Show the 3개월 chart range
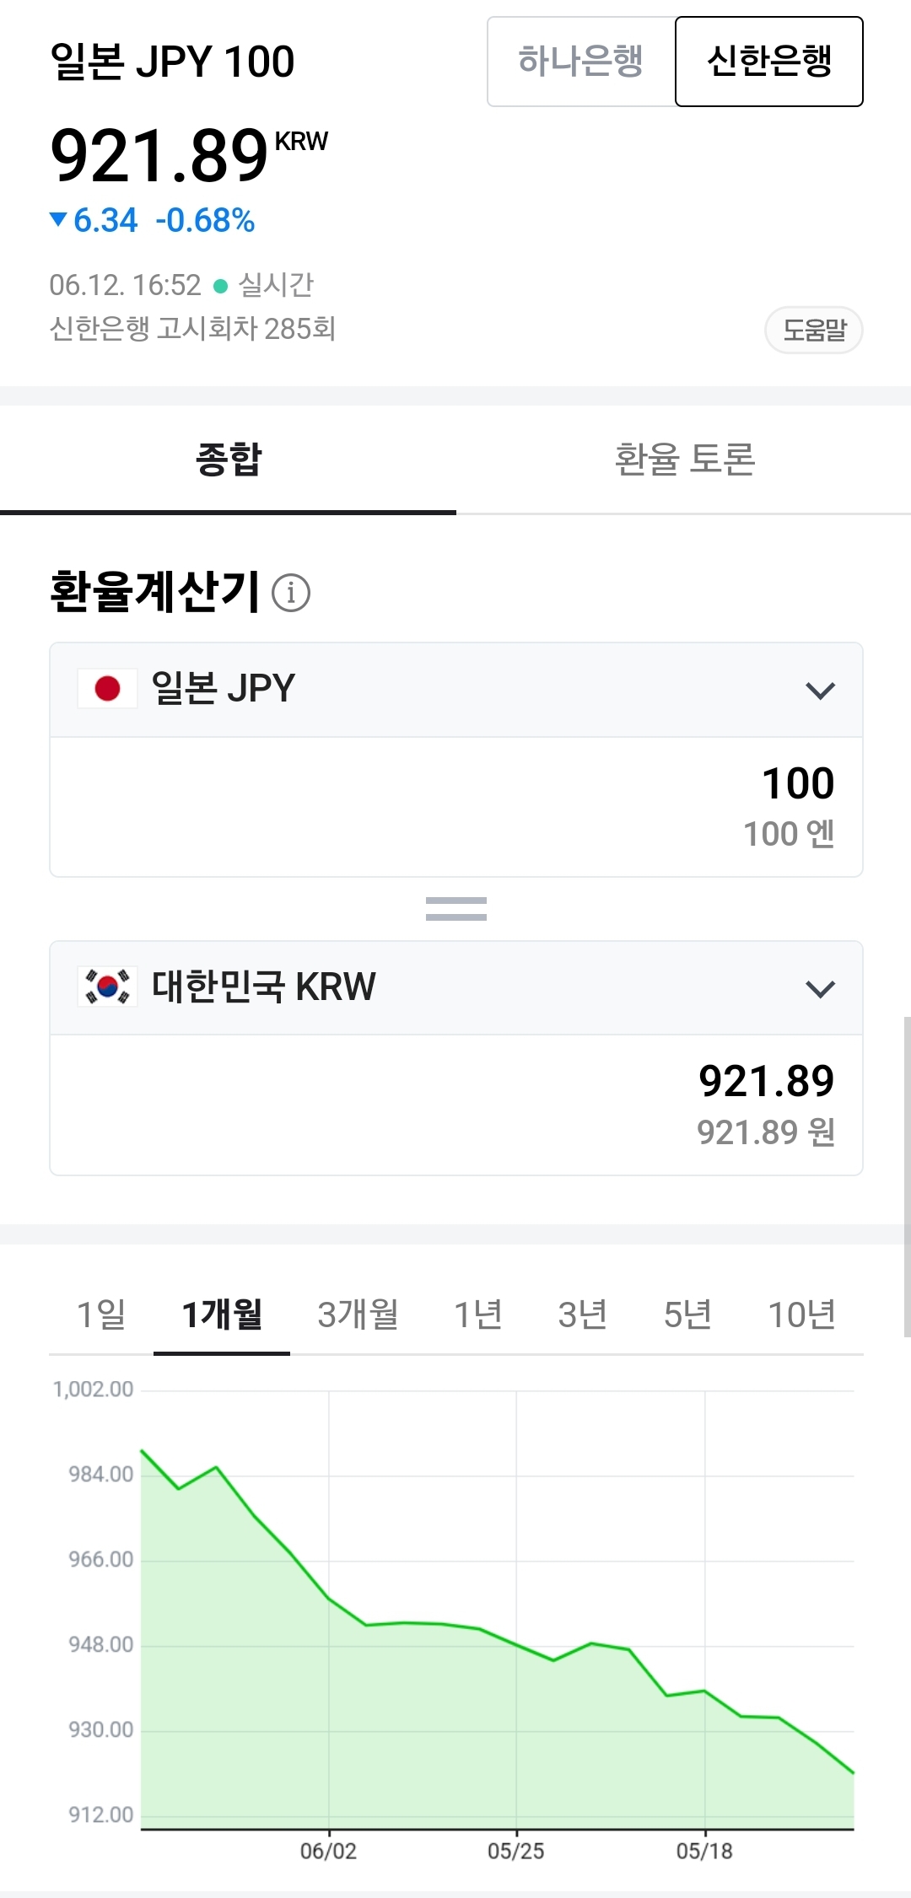This screenshot has height=1898, width=911. (x=358, y=1314)
